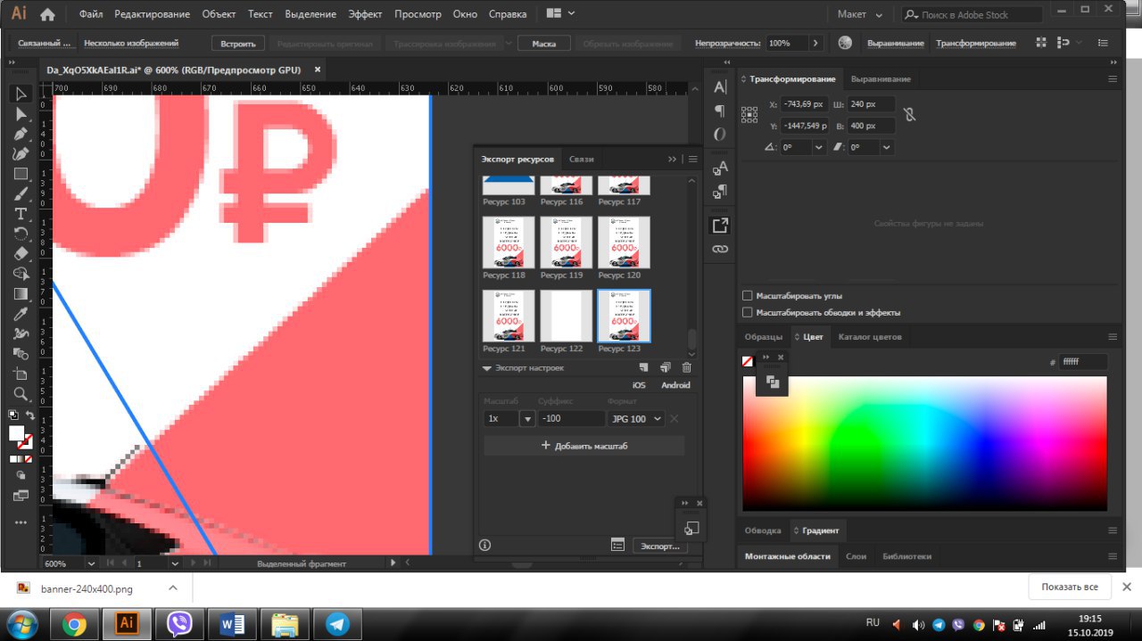Select the Pen tool
1142x641 pixels.
(x=21, y=134)
